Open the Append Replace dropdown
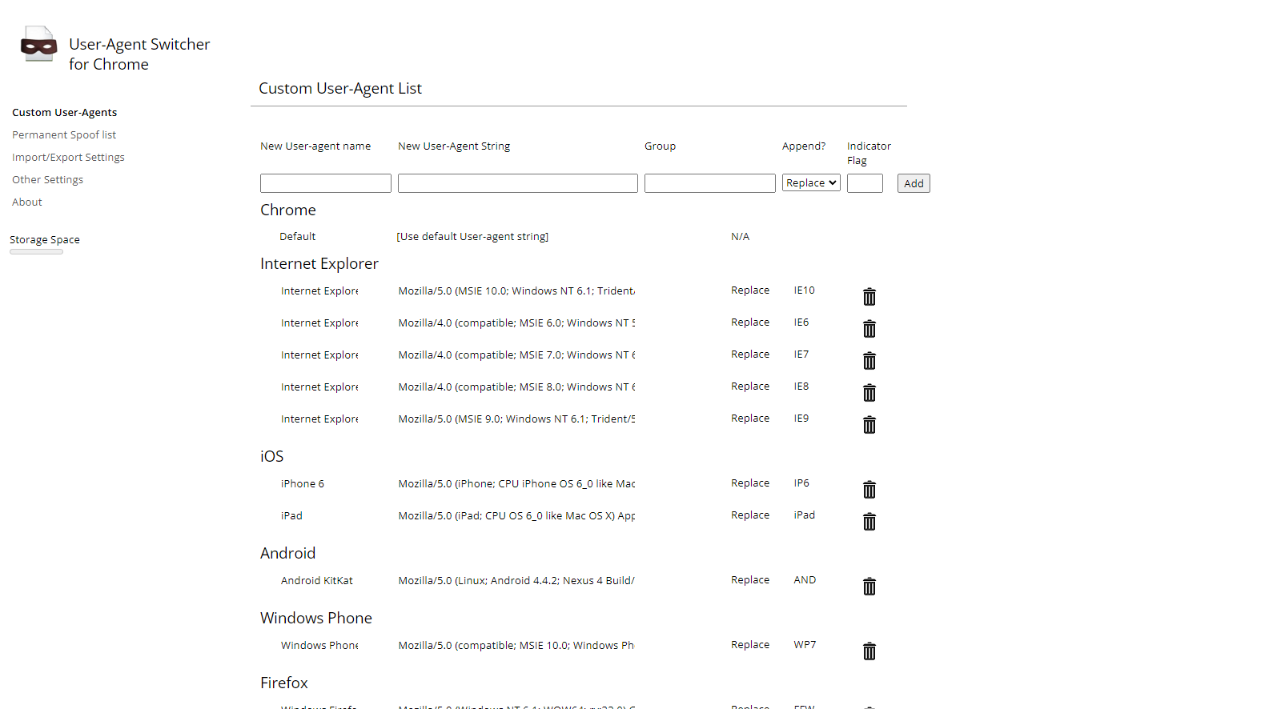 coord(811,183)
